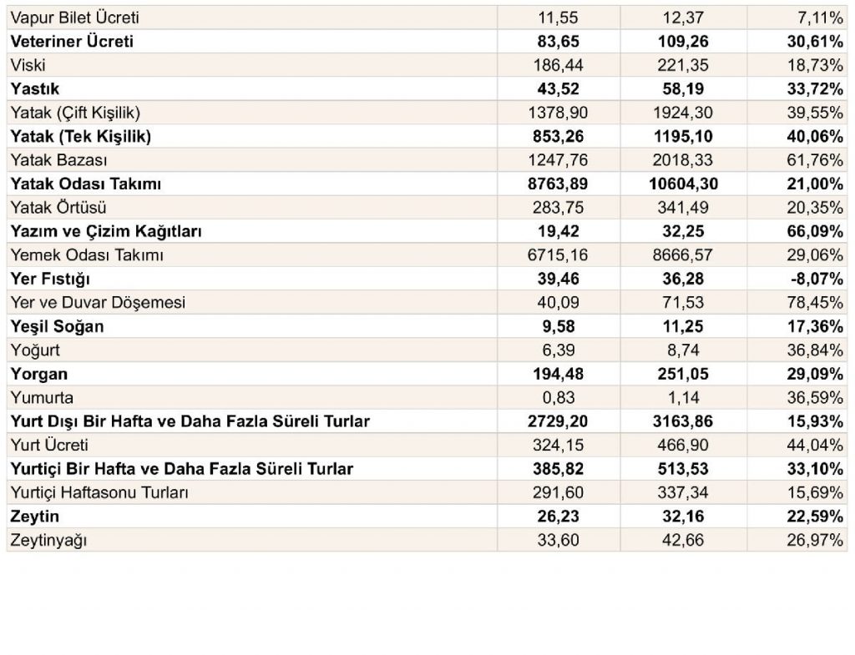The width and height of the screenshot is (855, 655).
Task: Click the Yer Fıstığı percentage -8,07%
Action: coord(817,279)
